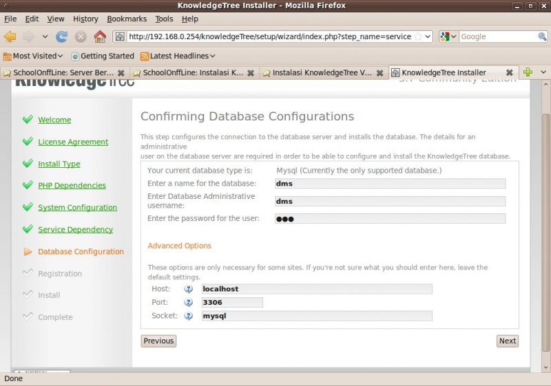Image resolution: width=551 pixels, height=386 pixels.
Task: Click the reload page icon
Action: [62, 36]
